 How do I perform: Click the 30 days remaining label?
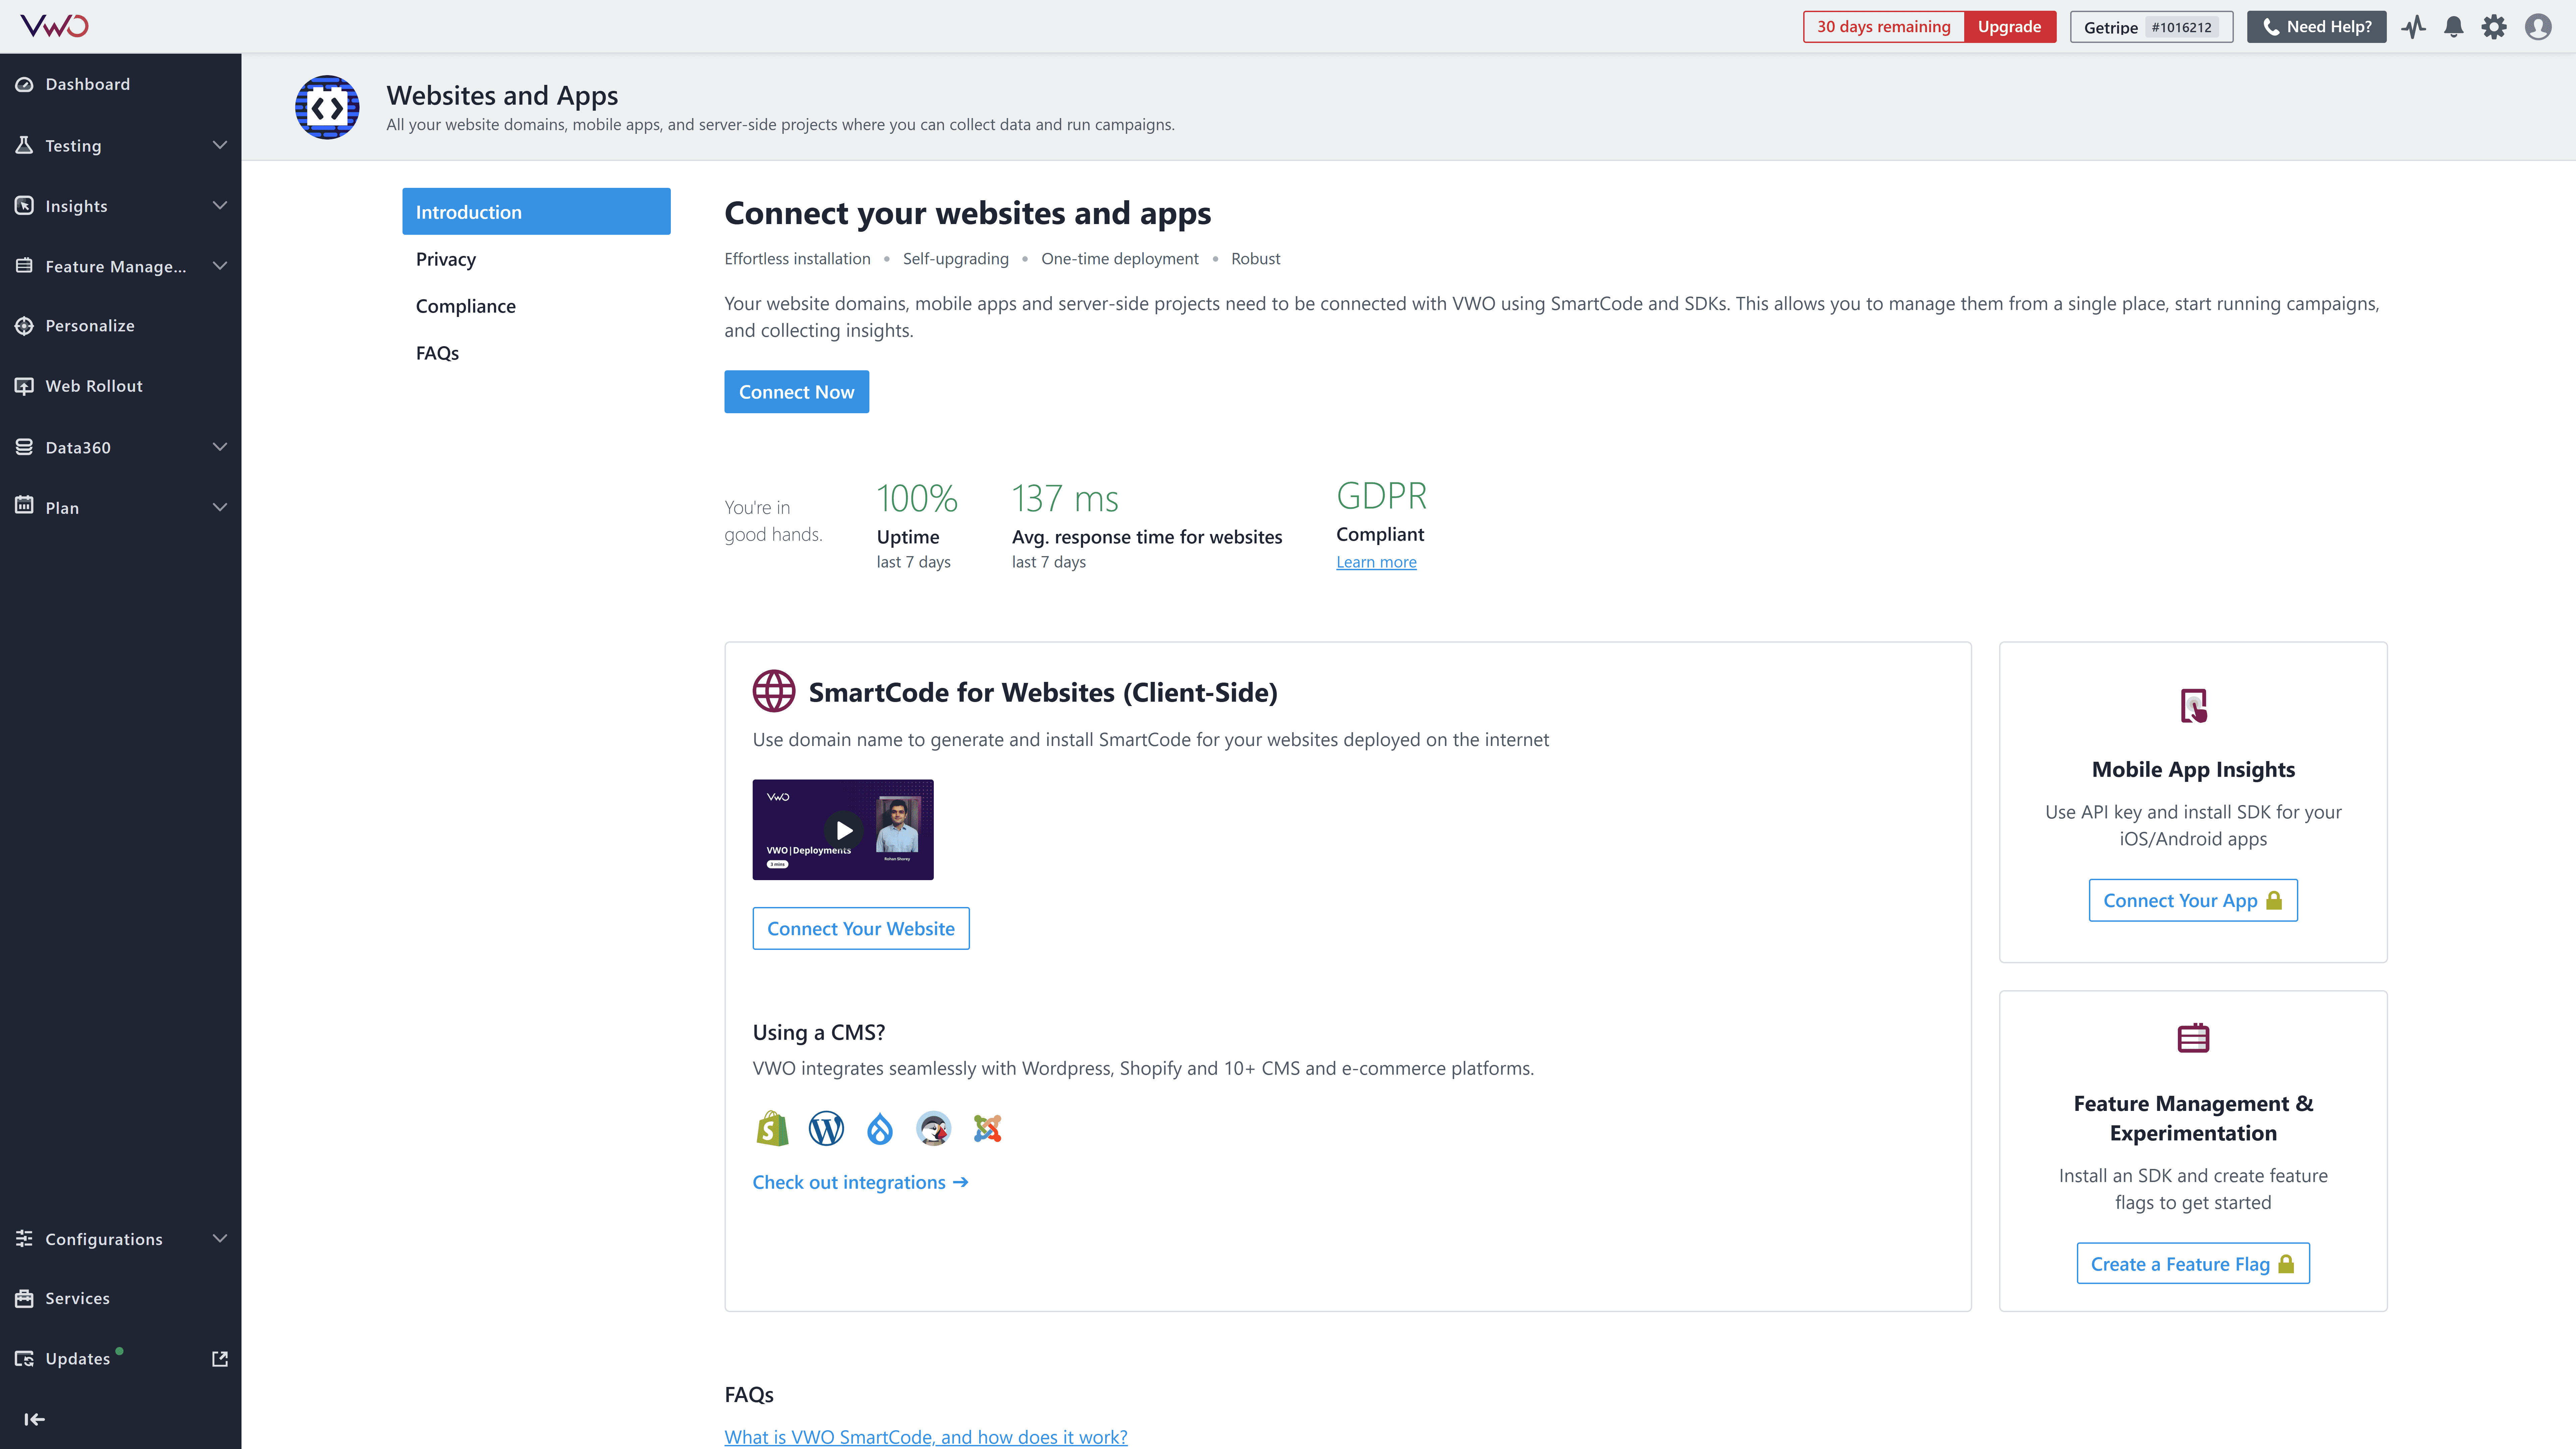point(1884,27)
